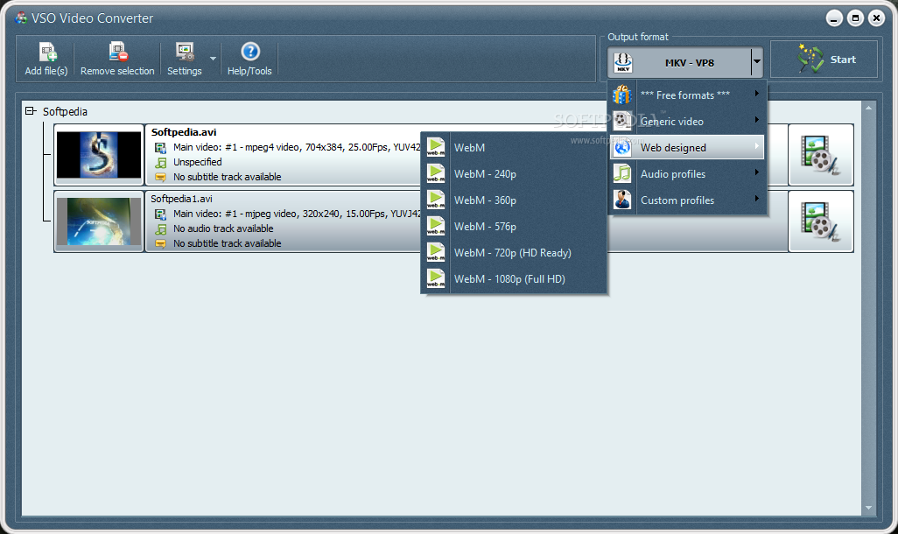The image size is (898, 534).
Task: Select the Softpedia.avi thumbnail
Action: tap(99, 155)
